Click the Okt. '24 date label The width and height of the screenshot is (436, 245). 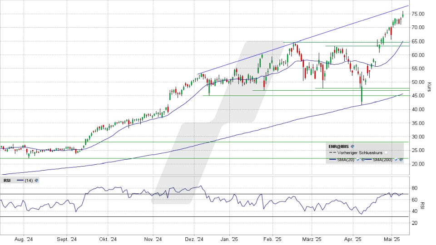(x=108, y=240)
